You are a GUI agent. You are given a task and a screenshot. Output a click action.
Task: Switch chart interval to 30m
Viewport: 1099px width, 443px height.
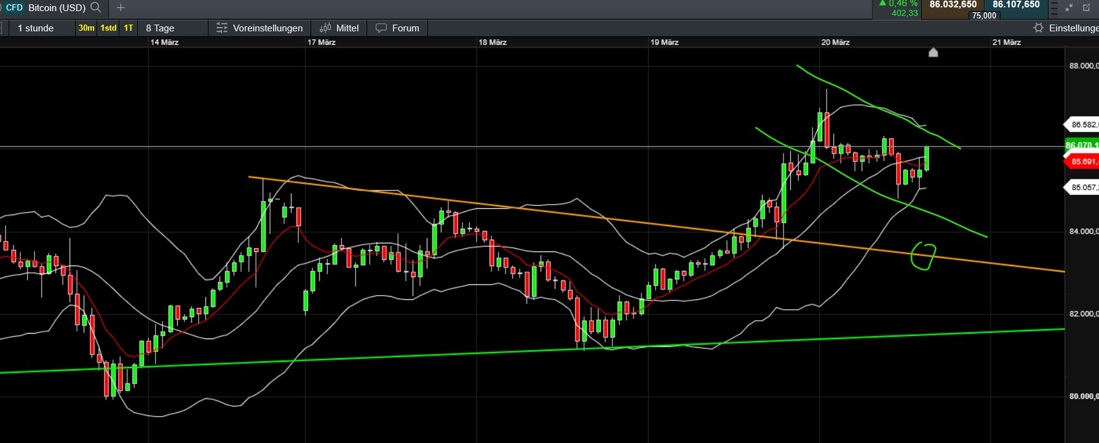click(x=87, y=28)
